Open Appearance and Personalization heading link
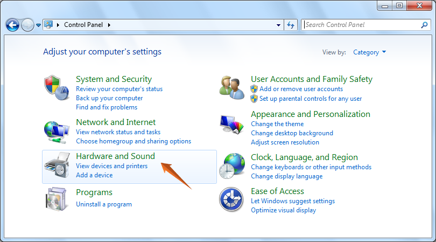Image resolution: width=436 pixels, height=242 pixels. tap(311, 114)
